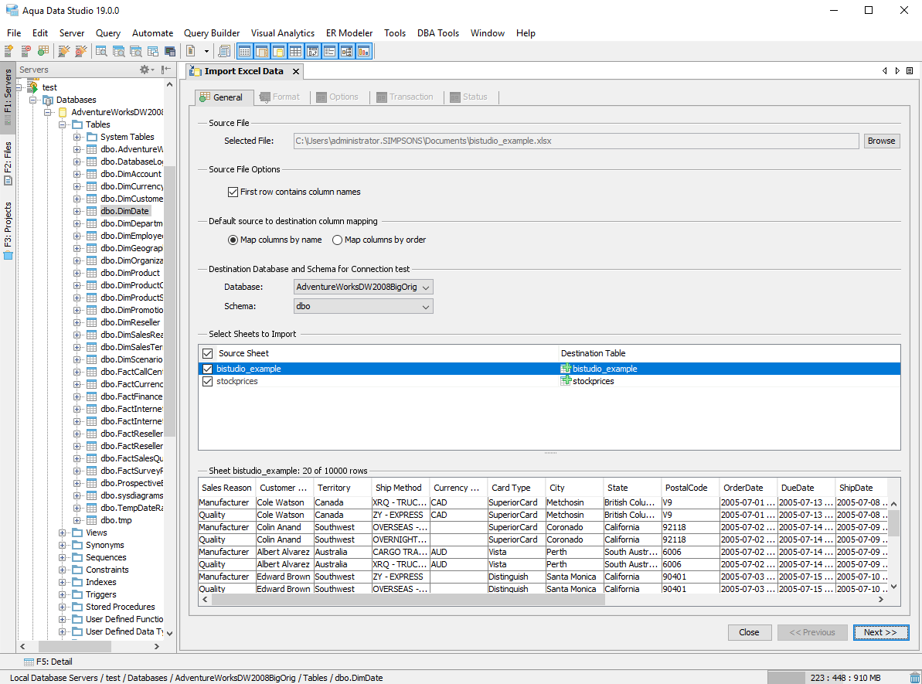This screenshot has width=922, height=684.
Task: Click the new document toolbar icon
Action: click(191, 51)
